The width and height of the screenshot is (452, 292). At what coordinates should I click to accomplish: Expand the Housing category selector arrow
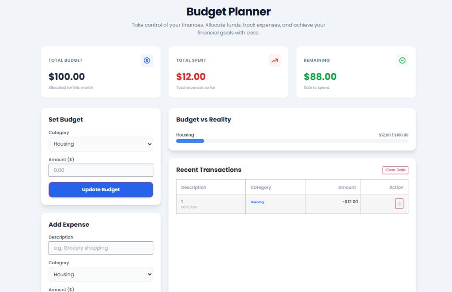coord(149,144)
